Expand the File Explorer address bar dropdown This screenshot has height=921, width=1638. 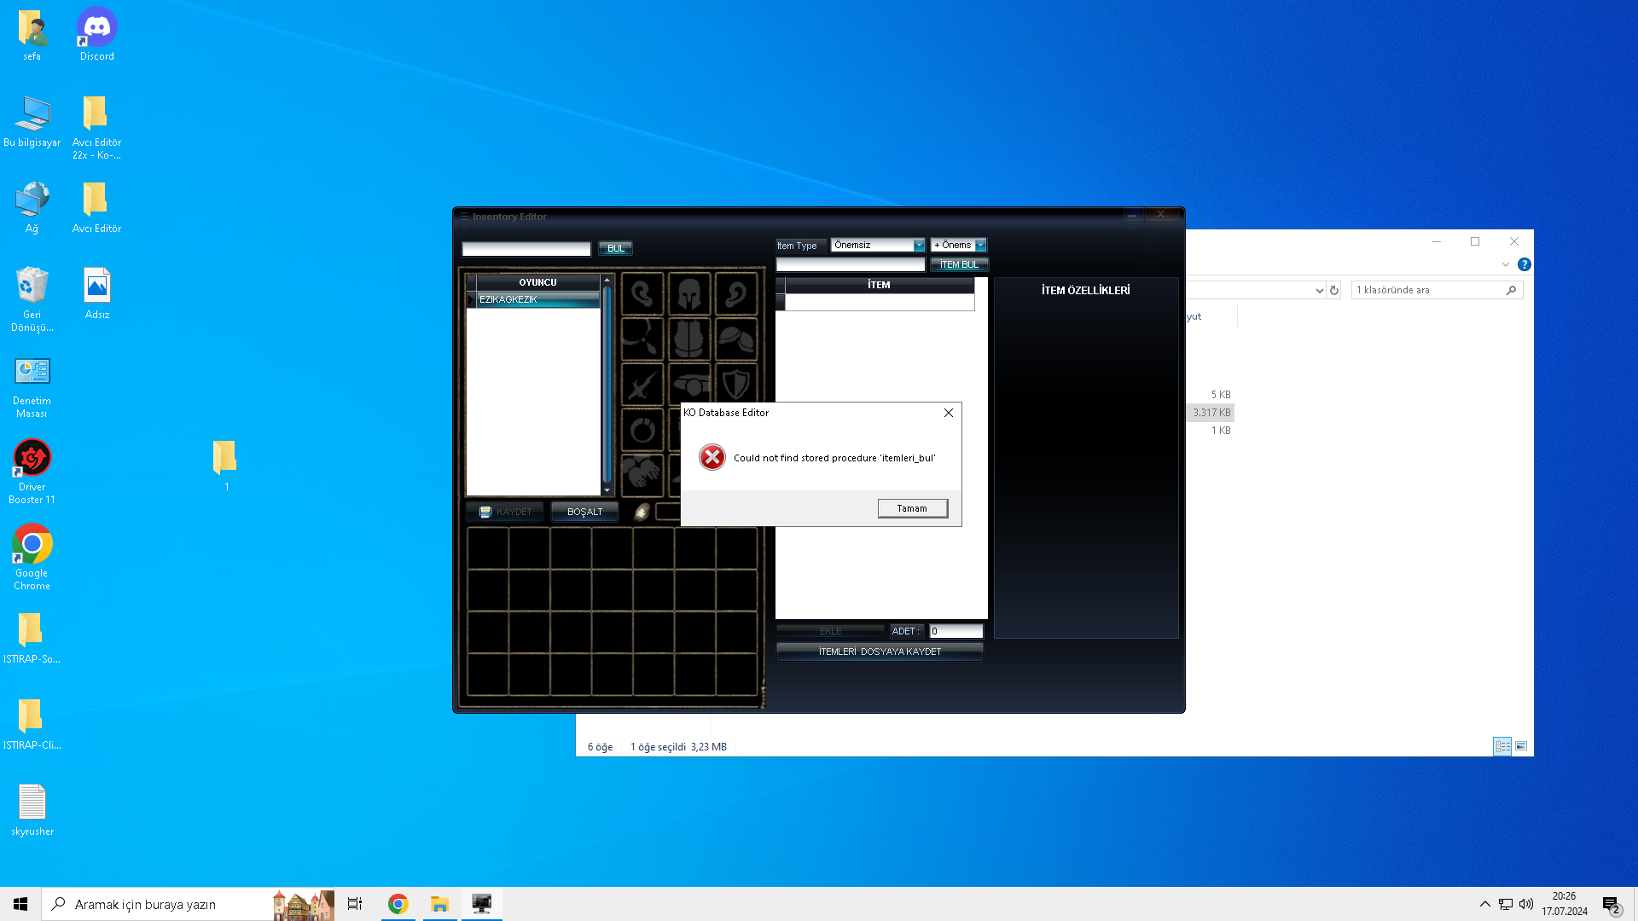click(x=1319, y=290)
